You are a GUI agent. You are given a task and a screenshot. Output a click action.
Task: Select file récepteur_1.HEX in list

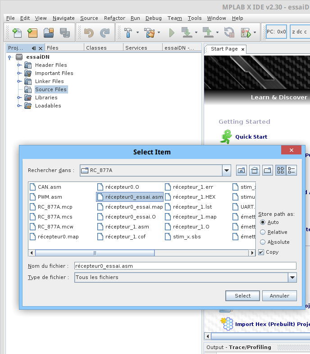tap(190, 197)
